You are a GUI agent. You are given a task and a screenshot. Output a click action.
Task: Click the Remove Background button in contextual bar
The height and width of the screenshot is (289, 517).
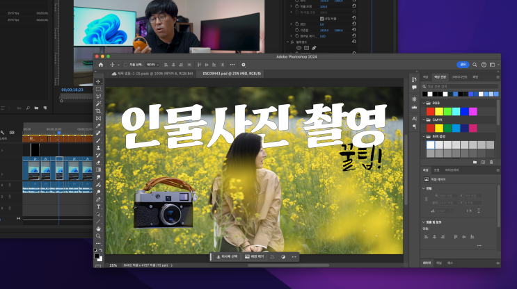click(254, 257)
